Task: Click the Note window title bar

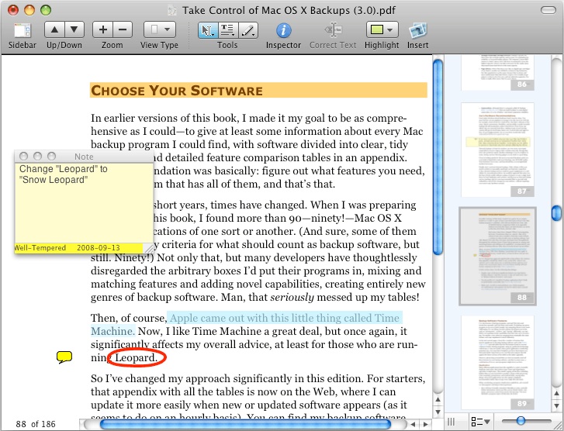Action: (84, 157)
